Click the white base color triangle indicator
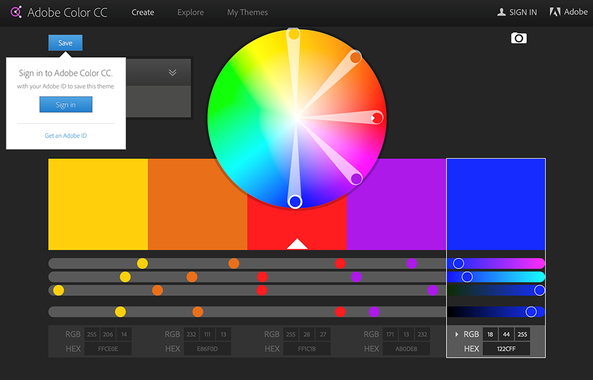 (x=297, y=244)
